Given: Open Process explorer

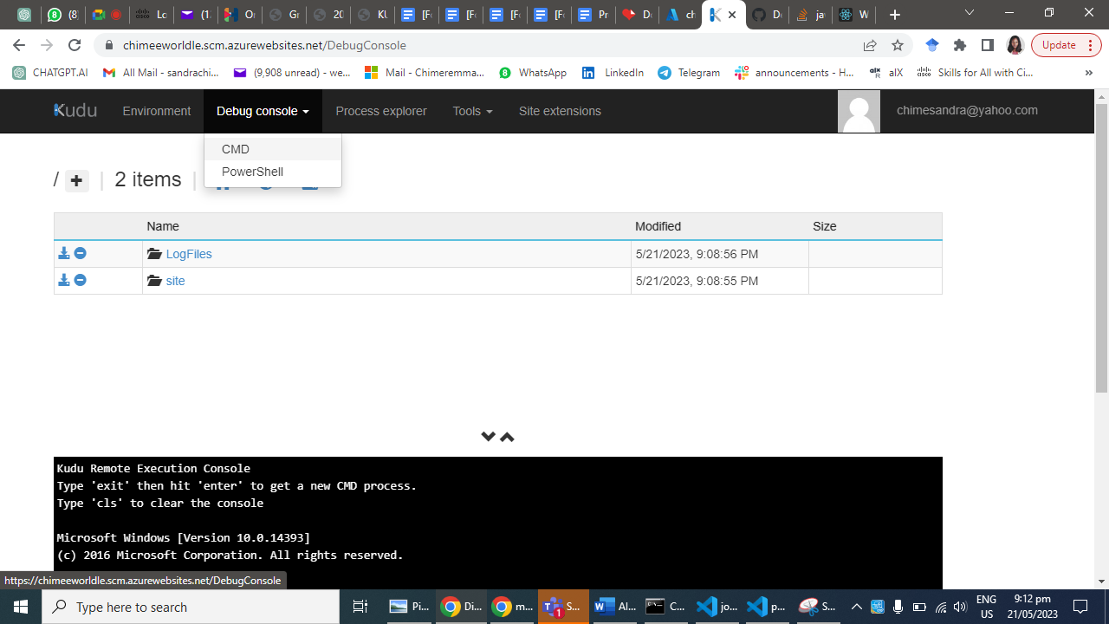Looking at the screenshot, I should tap(381, 111).
